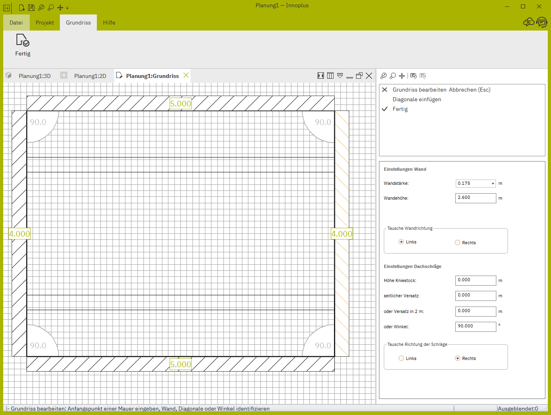Click the bottom-left 90.0 corner angle
The width and height of the screenshot is (551, 415).
click(38, 345)
